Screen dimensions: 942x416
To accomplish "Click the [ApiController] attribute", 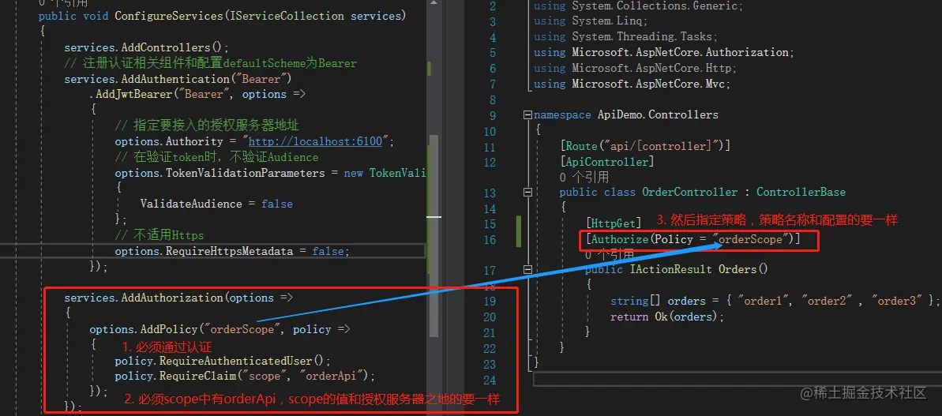I will 606,162.
